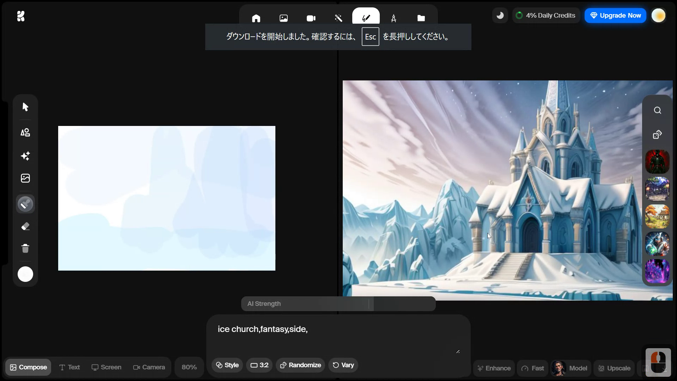
Task: Switch to the Camera input tab
Action: [149, 367]
